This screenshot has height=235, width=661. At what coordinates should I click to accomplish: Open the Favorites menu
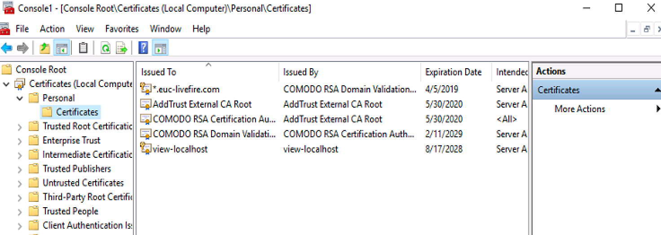coord(122,29)
